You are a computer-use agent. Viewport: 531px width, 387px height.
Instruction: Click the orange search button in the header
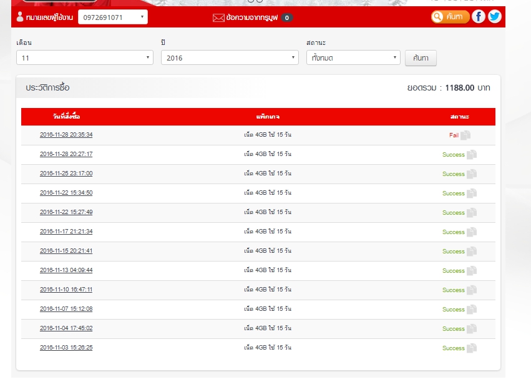pos(450,17)
